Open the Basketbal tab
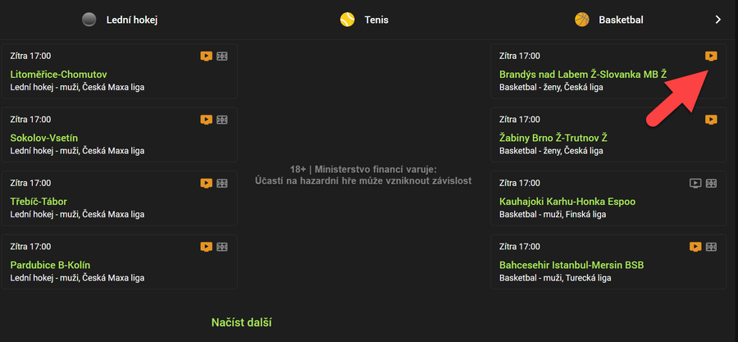738x342 pixels. click(x=608, y=20)
